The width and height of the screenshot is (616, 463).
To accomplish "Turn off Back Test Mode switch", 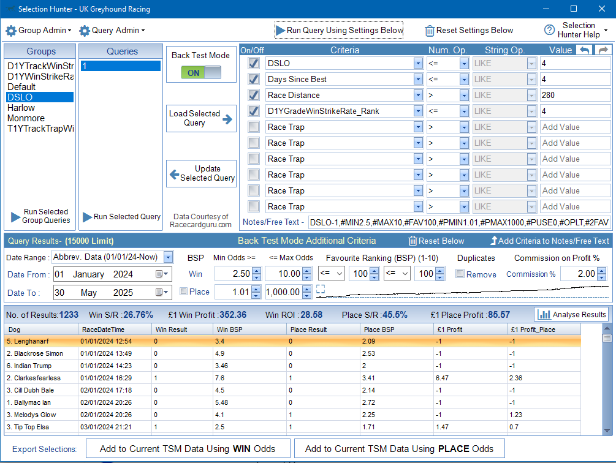I will point(201,72).
